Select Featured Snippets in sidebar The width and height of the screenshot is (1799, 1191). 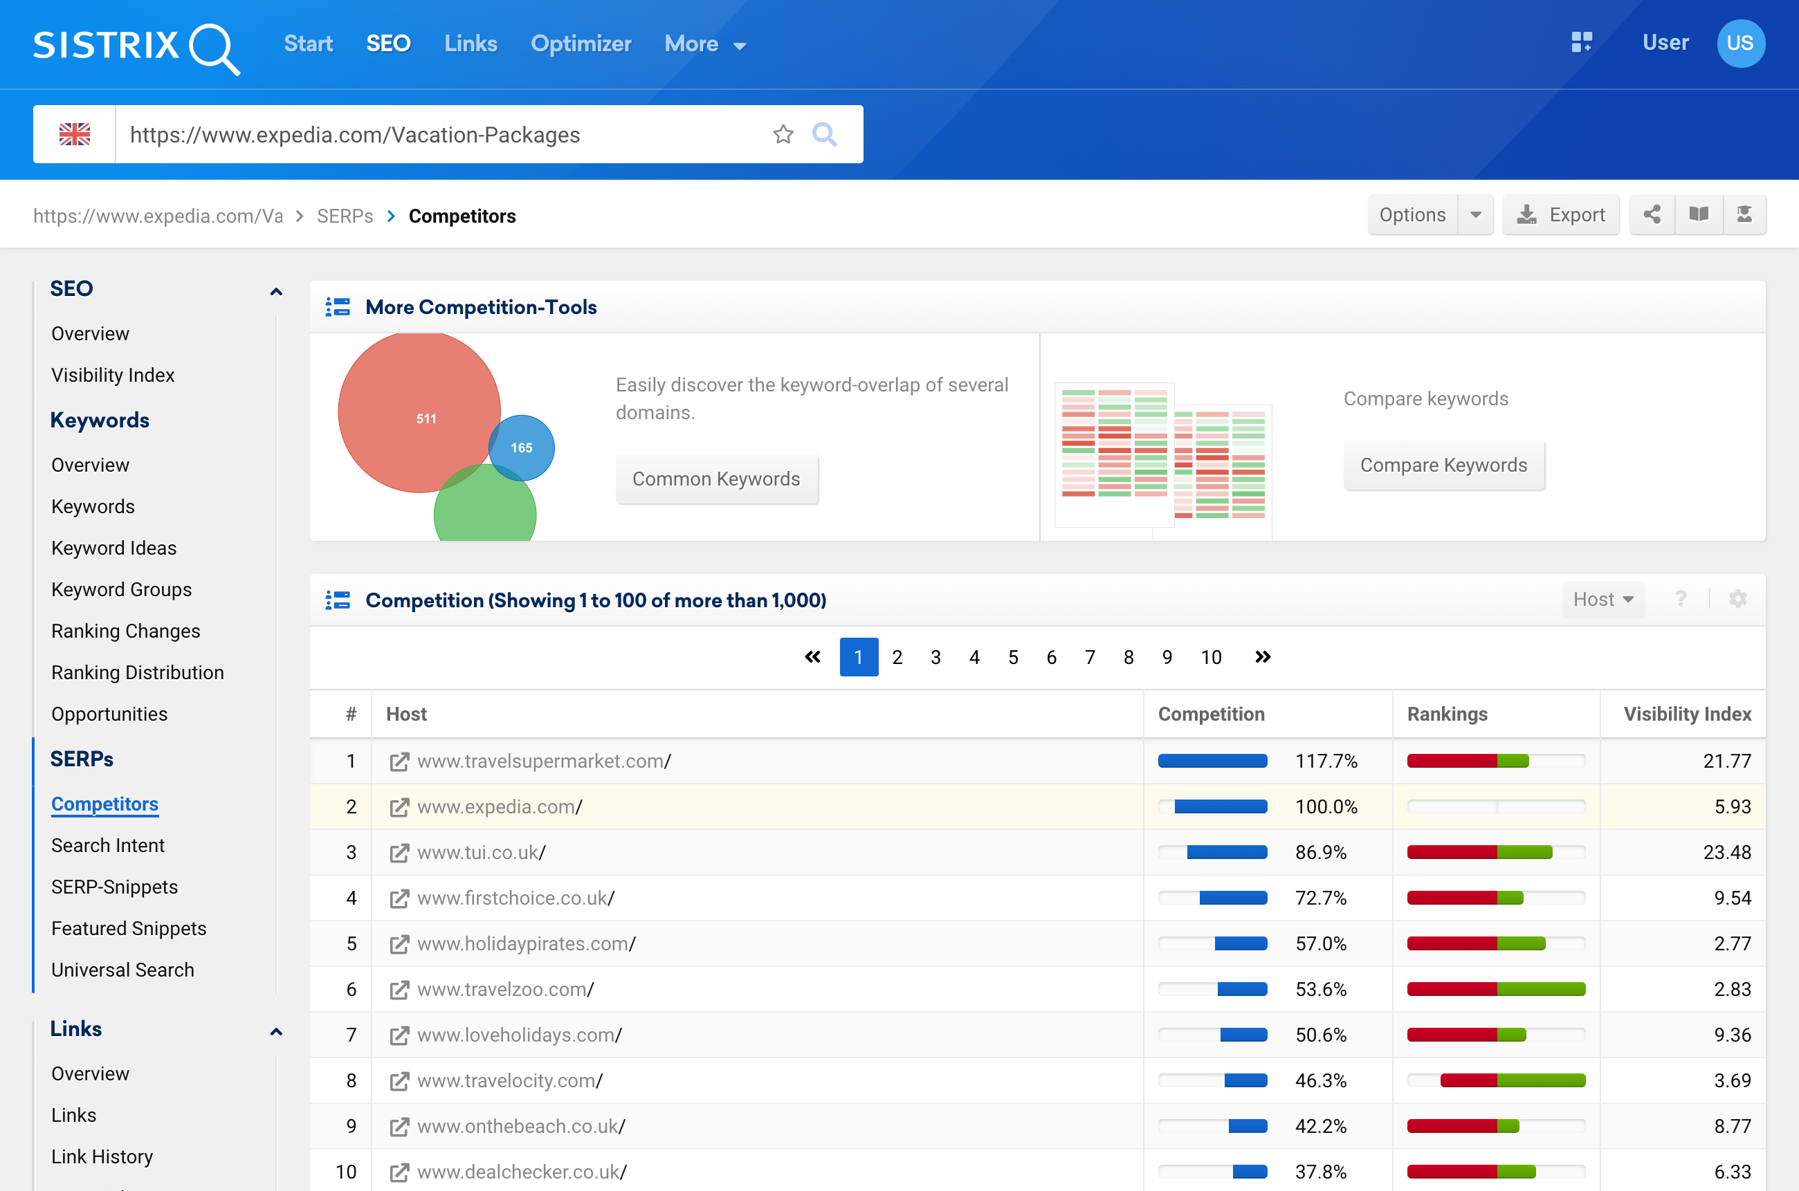129,928
